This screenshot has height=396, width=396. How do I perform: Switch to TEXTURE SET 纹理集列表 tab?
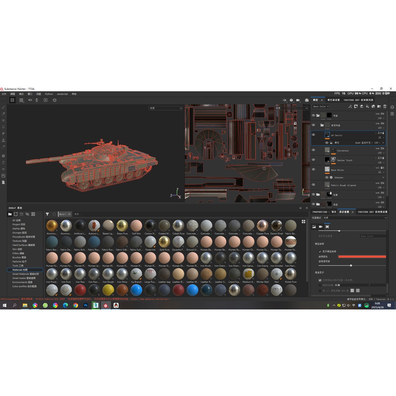click(x=358, y=100)
